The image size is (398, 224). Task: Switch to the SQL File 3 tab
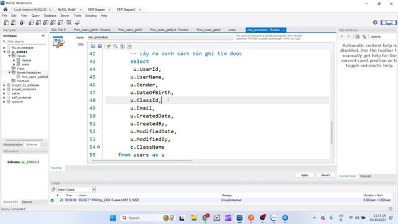click(x=58, y=30)
